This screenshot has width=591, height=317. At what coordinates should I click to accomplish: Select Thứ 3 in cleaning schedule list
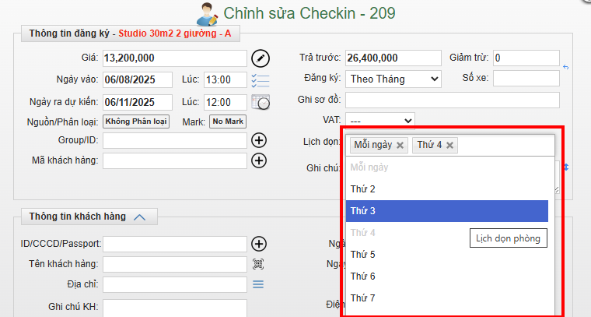(x=447, y=211)
